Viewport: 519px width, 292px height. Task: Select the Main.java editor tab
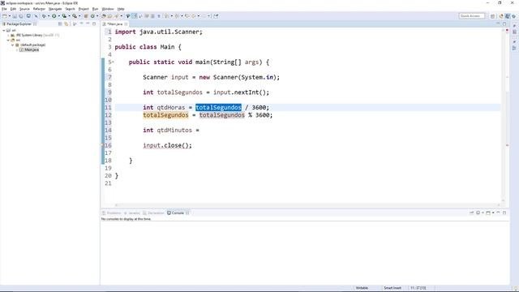click(x=114, y=24)
